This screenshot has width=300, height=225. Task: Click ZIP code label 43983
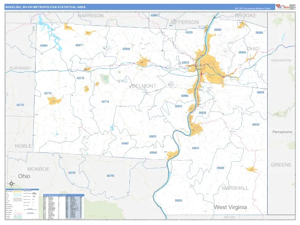click(x=44, y=45)
